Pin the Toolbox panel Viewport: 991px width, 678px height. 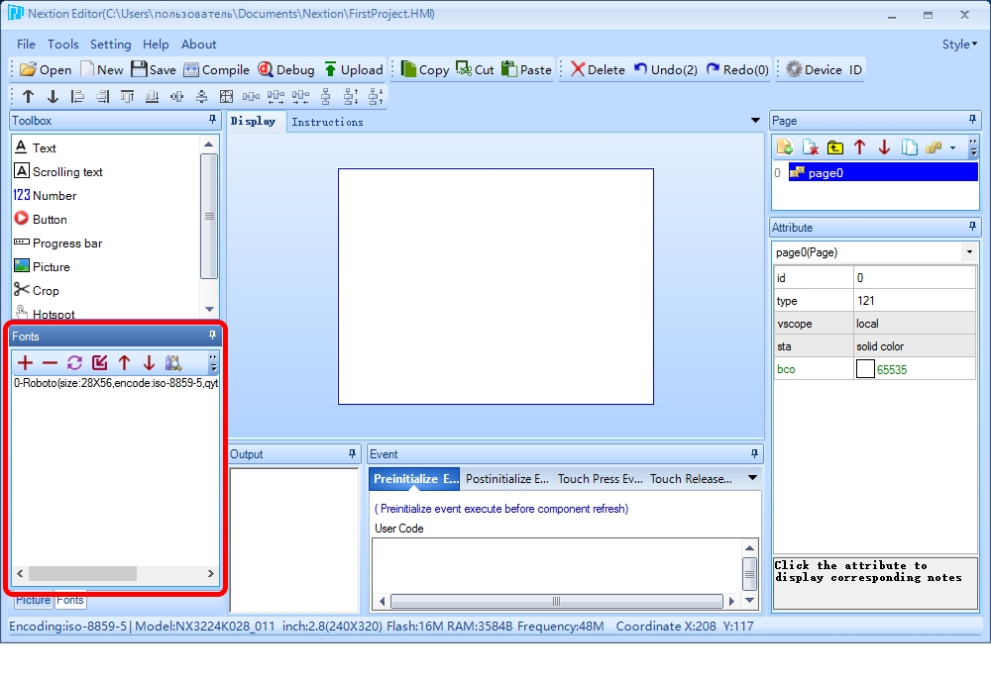point(212,120)
